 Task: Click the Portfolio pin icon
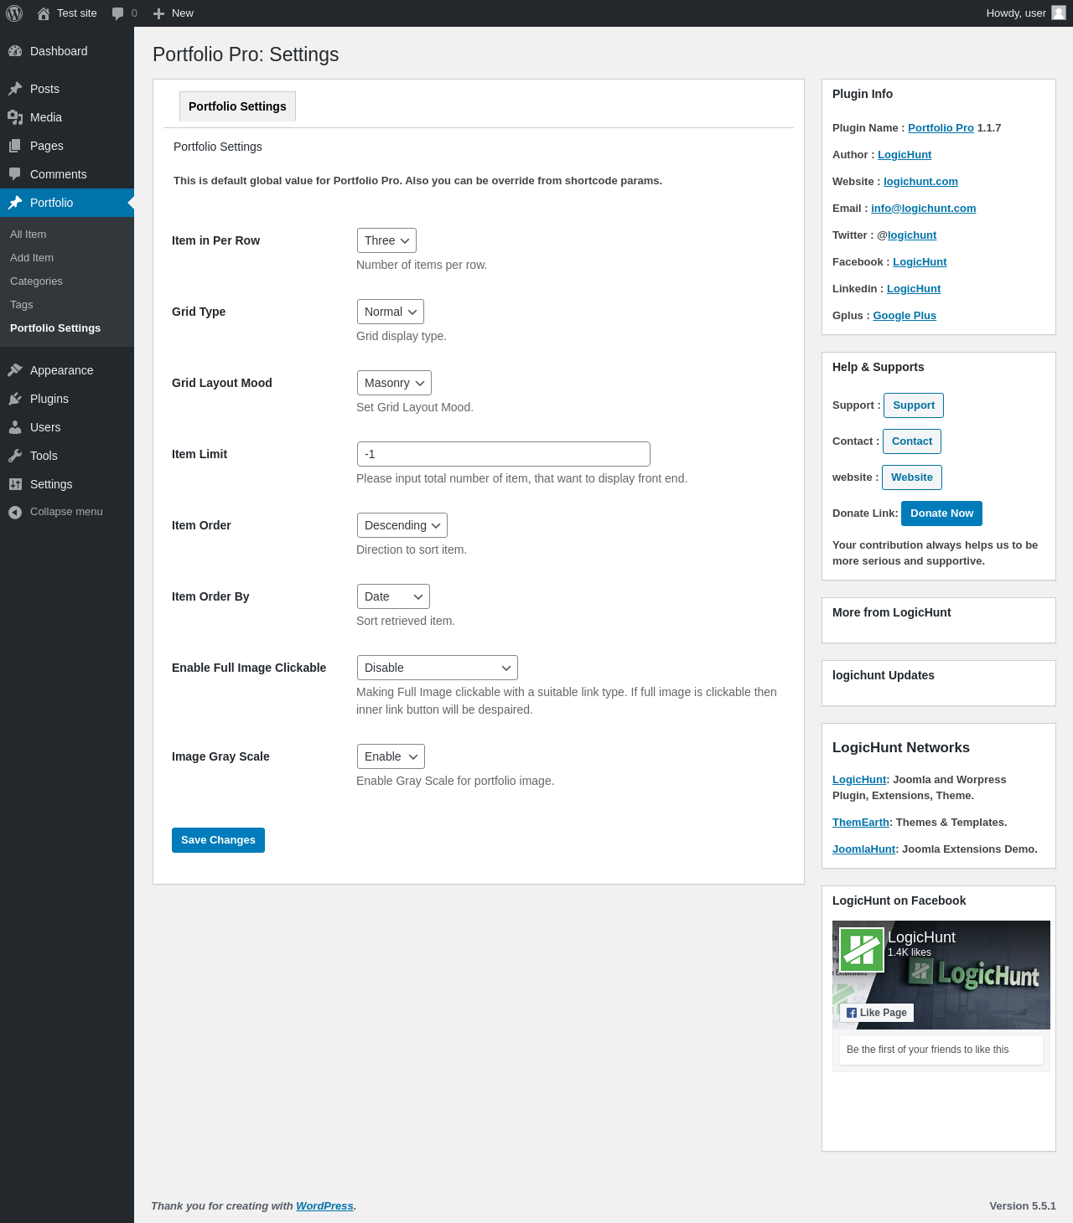pos(15,203)
